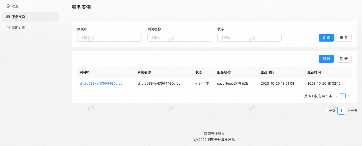Click the 下一页 page link
The width and height of the screenshot is (362, 146).
click(x=352, y=111)
